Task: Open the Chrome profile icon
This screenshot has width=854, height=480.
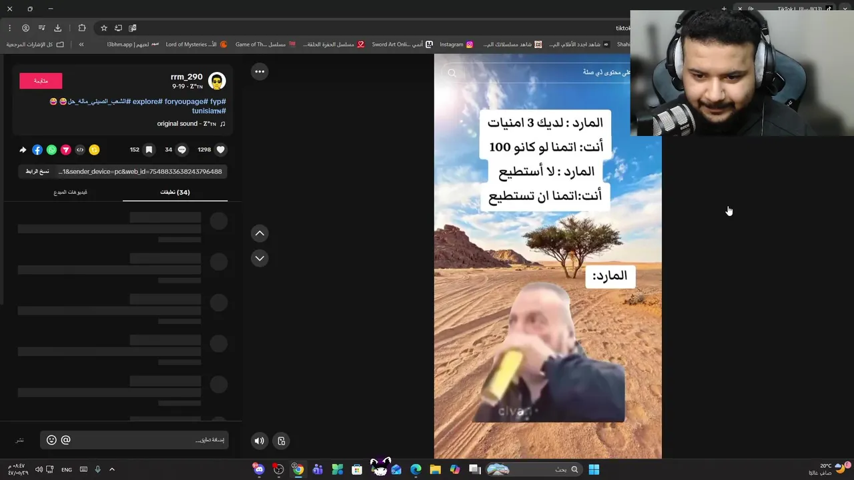Action: (x=25, y=28)
